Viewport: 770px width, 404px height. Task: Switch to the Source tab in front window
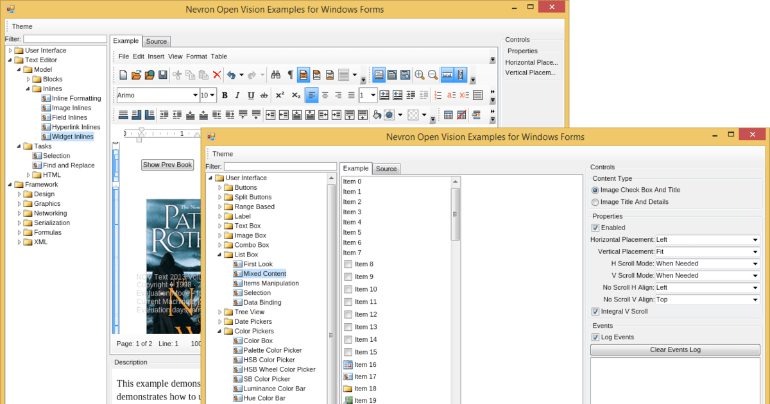(x=386, y=169)
